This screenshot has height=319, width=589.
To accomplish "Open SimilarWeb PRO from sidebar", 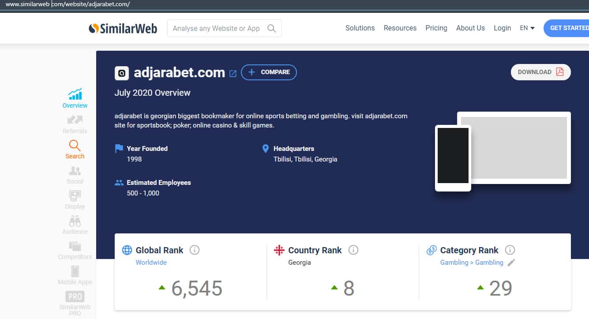I will pyautogui.click(x=75, y=304).
